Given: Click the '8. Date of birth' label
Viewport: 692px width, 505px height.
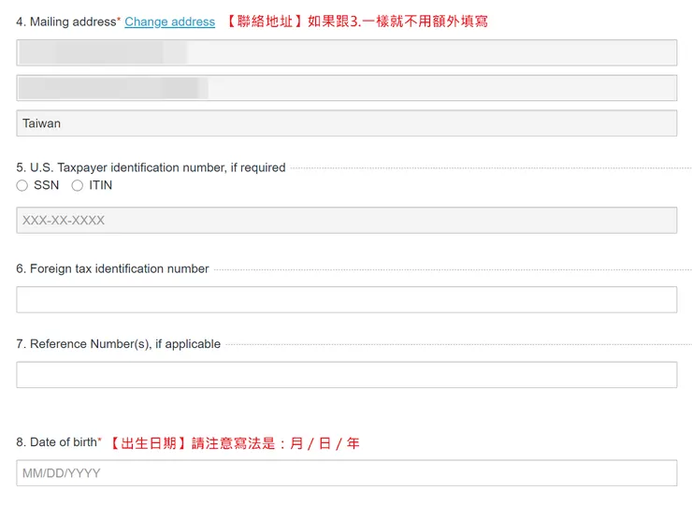Looking at the screenshot, I should pyautogui.click(x=58, y=442).
